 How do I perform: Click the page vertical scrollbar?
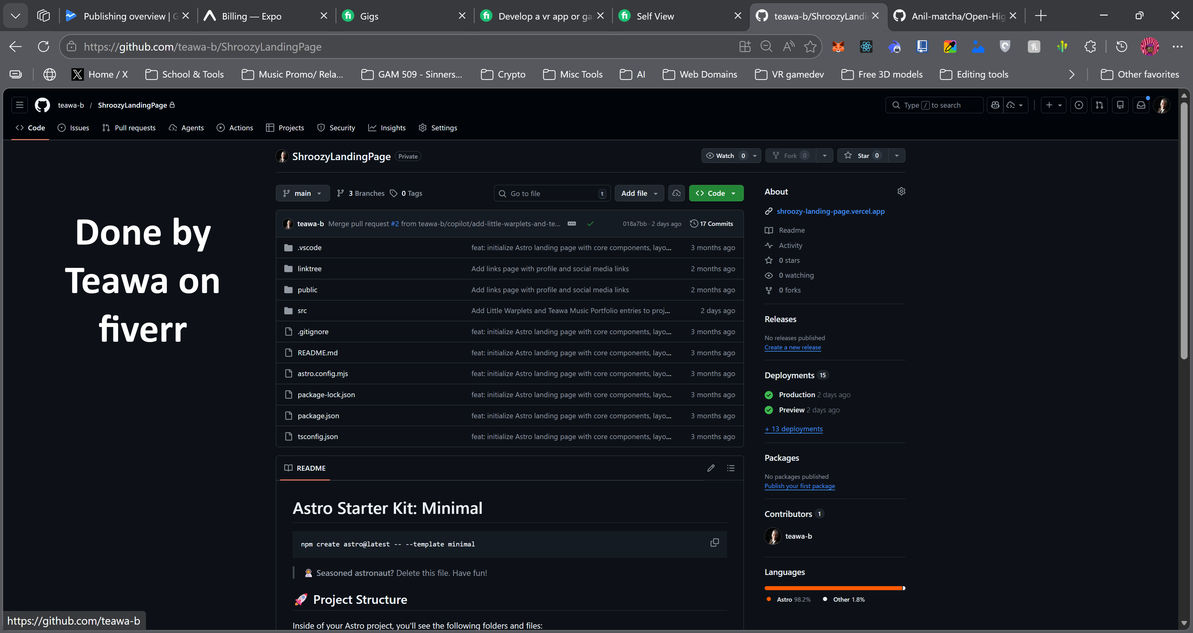[x=1184, y=231]
